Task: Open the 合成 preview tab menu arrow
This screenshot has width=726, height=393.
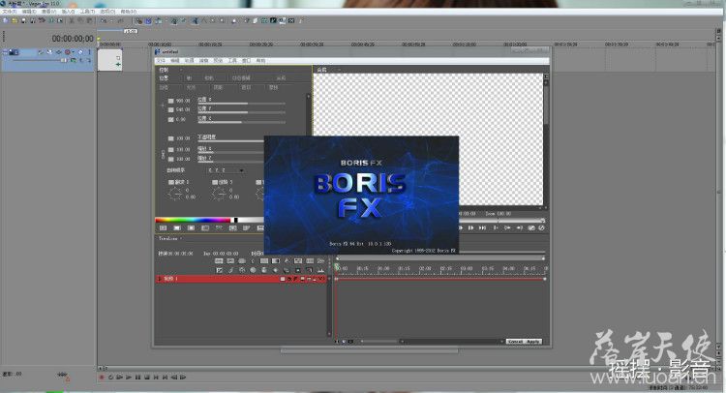Action: (339, 70)
